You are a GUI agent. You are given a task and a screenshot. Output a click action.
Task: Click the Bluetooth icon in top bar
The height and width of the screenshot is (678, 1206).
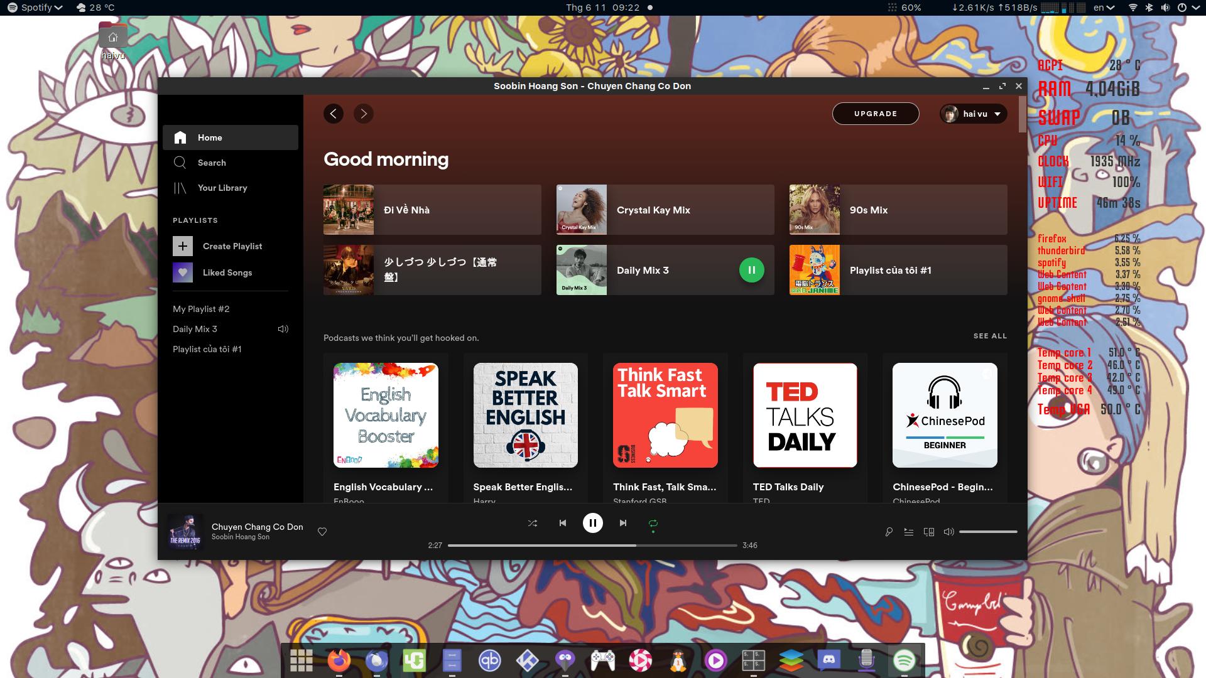click(x=1149, y=8)
